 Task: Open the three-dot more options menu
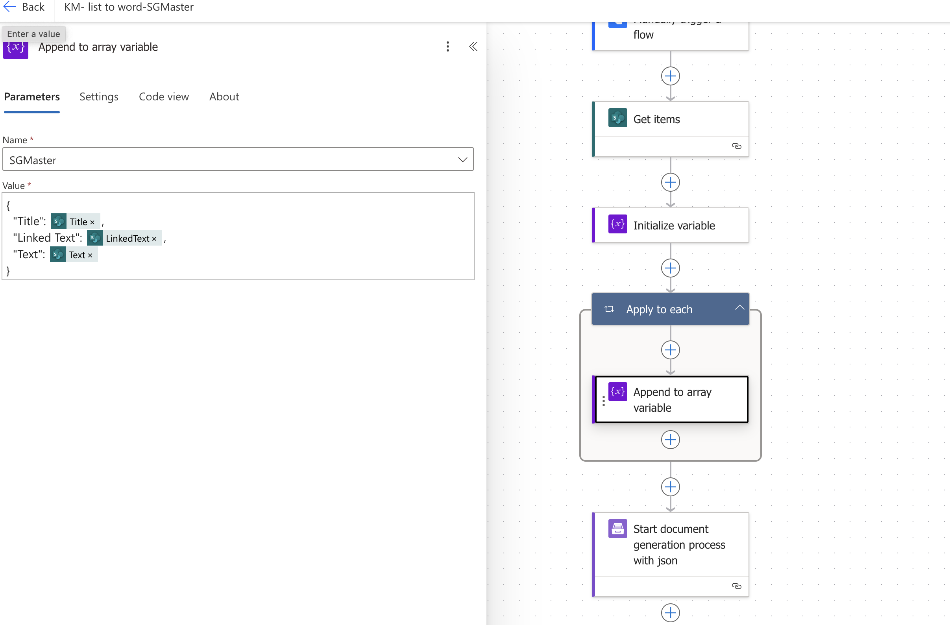(447, 47)
